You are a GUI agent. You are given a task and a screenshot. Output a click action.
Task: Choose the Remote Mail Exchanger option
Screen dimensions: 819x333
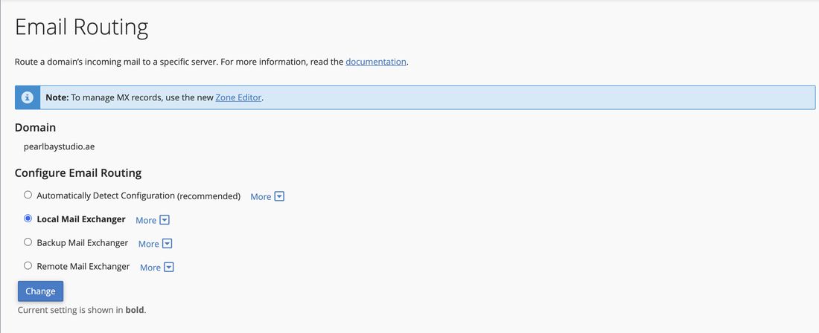[x=28, y=266]
